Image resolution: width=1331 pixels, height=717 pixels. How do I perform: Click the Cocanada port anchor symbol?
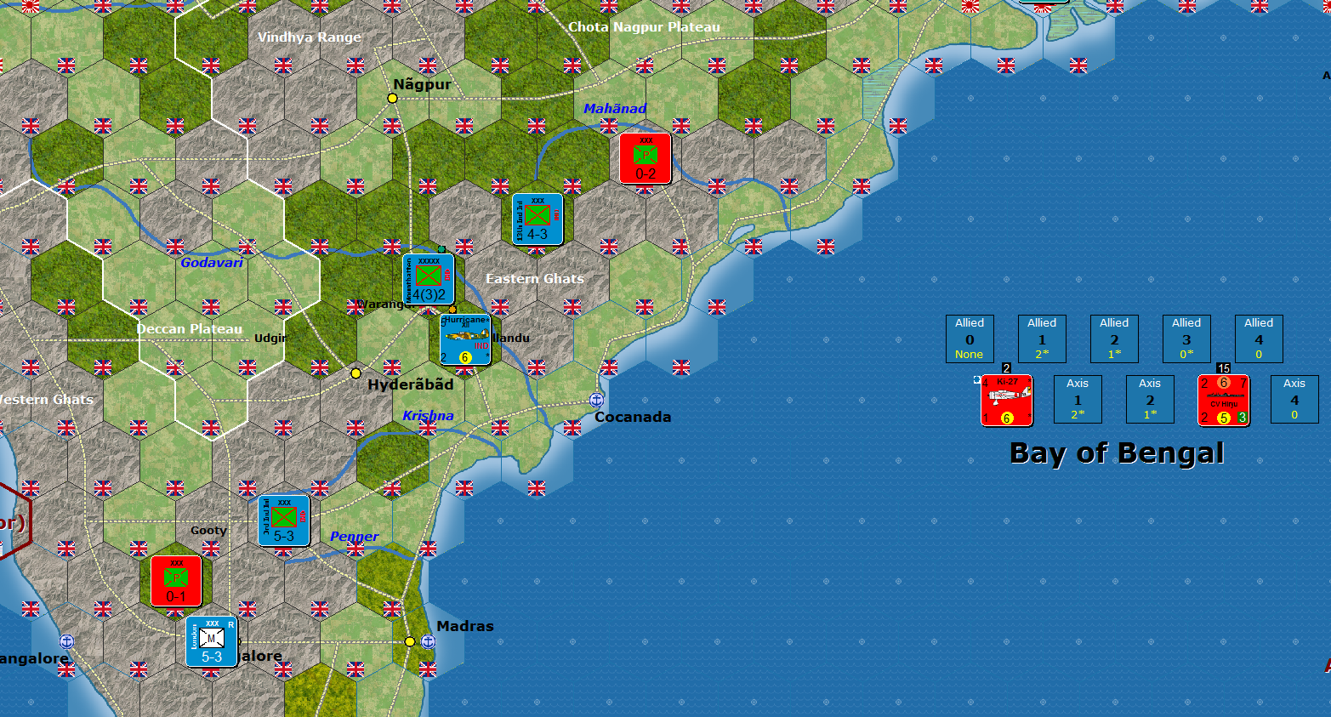point(596,400)
